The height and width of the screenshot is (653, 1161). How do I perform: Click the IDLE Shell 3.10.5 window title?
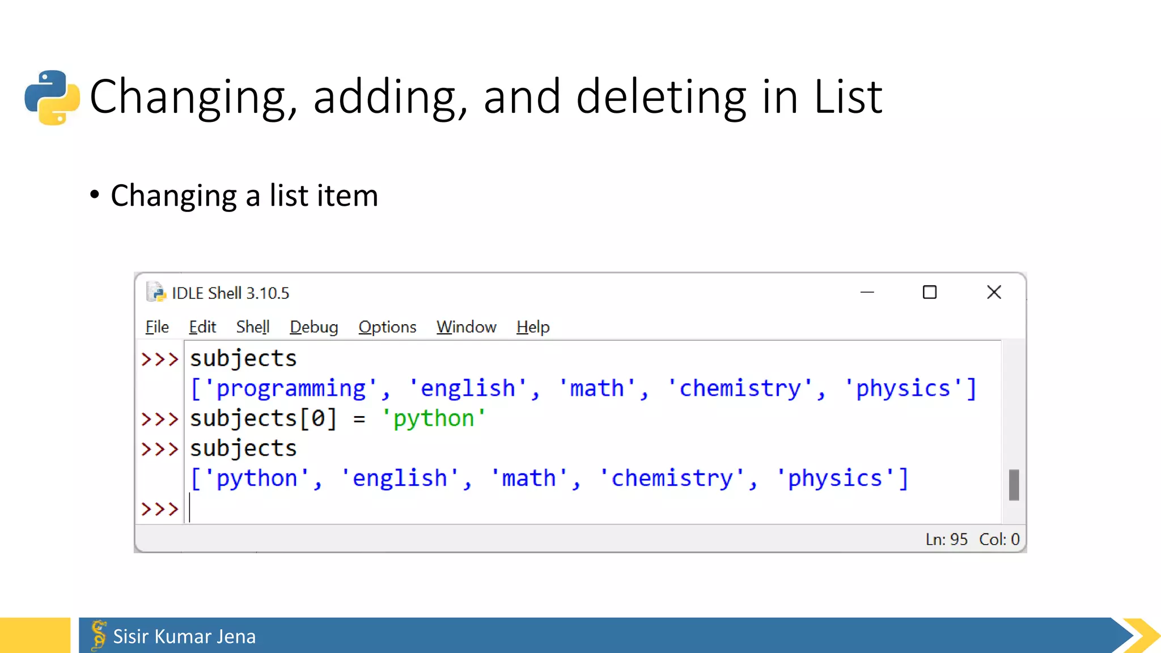point(230,293)
